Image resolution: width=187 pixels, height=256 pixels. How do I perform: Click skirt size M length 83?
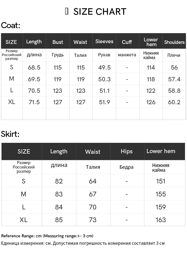59,194
